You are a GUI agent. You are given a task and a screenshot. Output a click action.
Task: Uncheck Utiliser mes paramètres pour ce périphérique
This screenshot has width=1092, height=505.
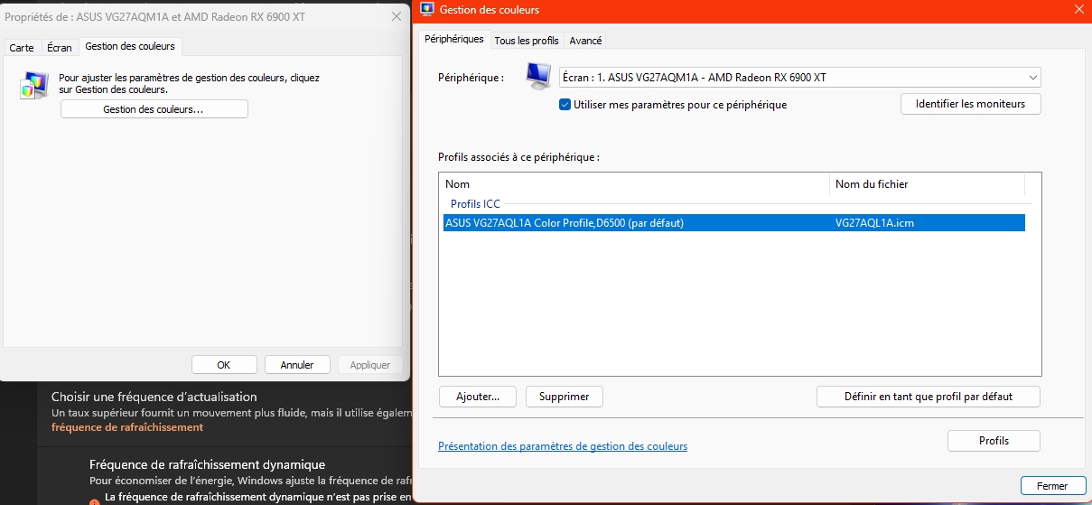tap(565, 104)
